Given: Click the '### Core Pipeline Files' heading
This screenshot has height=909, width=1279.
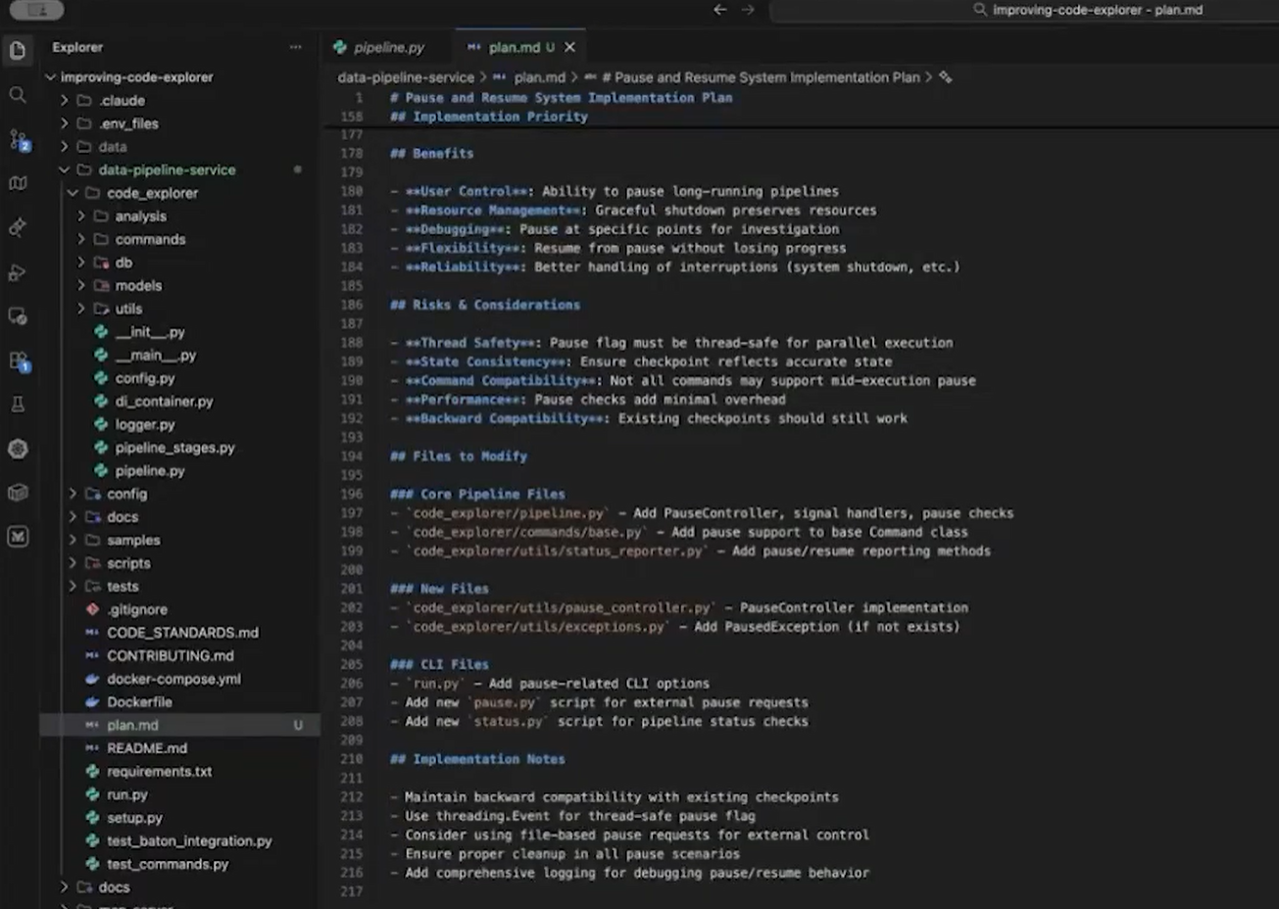Looking at the screenshot, I should coord(477,494).
